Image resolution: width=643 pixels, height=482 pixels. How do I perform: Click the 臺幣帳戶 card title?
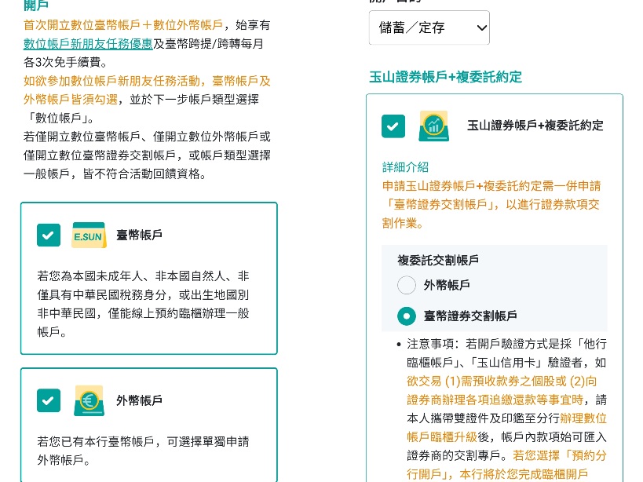140,236
